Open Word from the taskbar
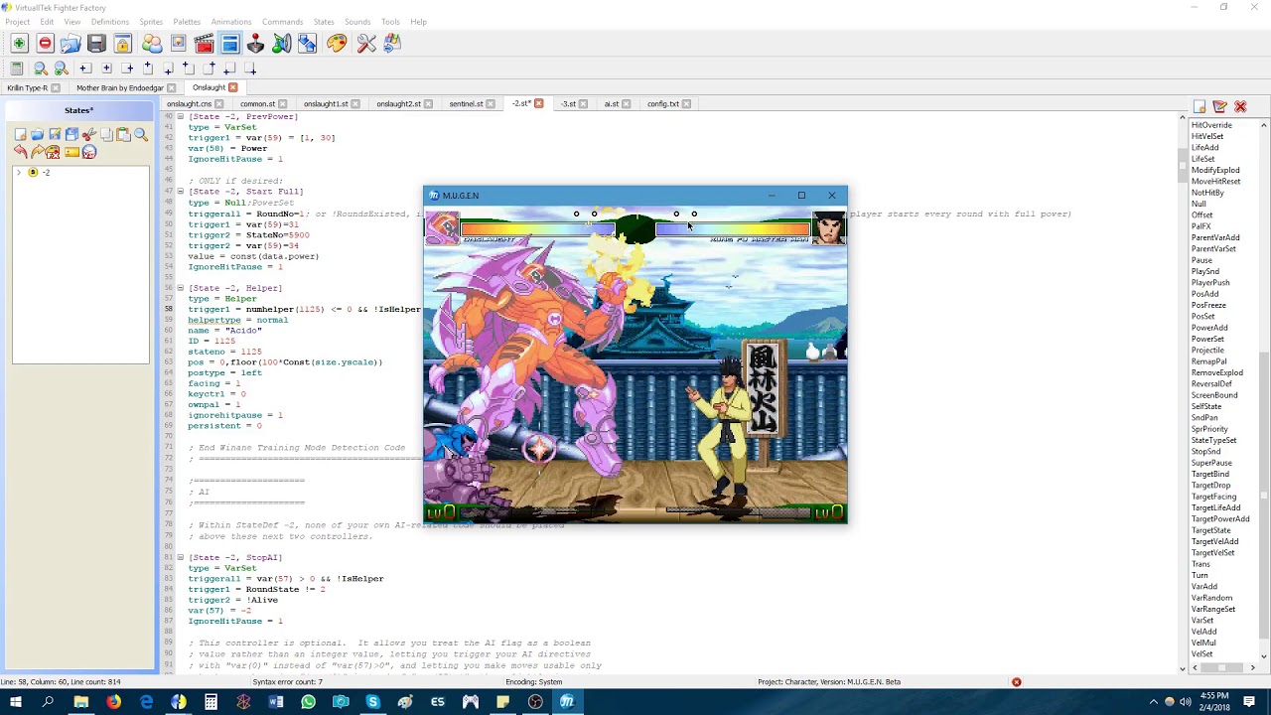Screen dimensions: 1271x715 click(x=276, y=702)
